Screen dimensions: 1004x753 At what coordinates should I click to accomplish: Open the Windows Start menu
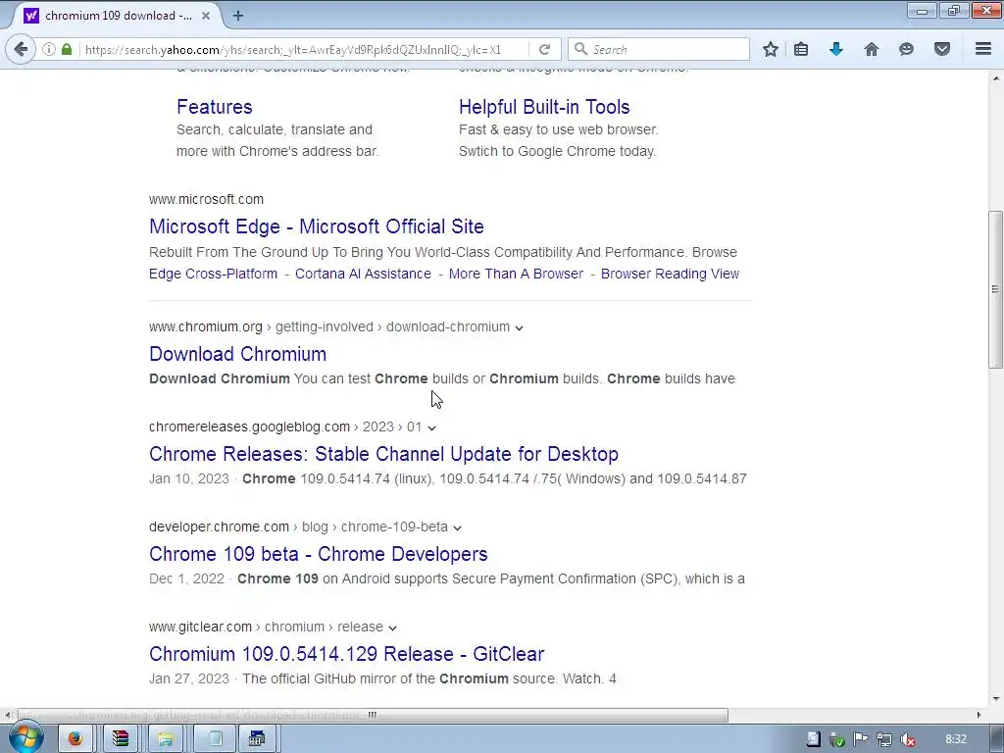pos(25,738)
